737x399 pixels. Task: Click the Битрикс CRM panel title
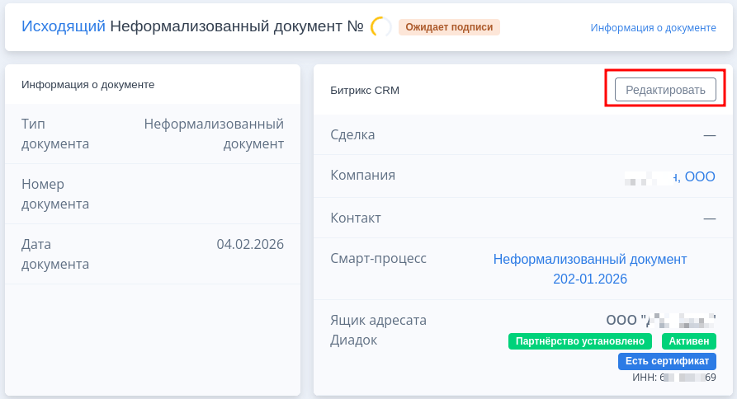pos(364,90)
